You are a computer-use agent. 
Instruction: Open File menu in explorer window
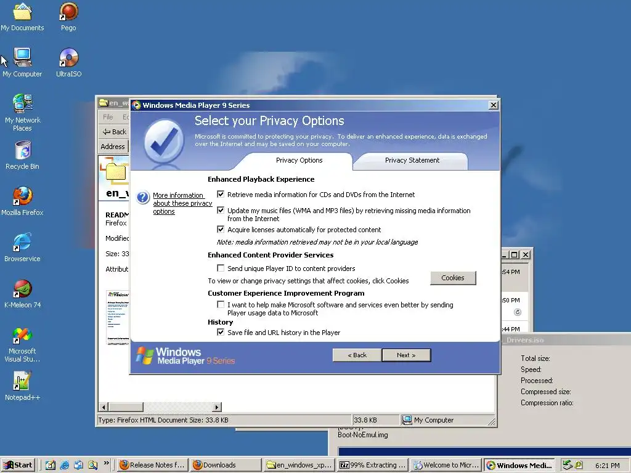[x=108, y=117]
